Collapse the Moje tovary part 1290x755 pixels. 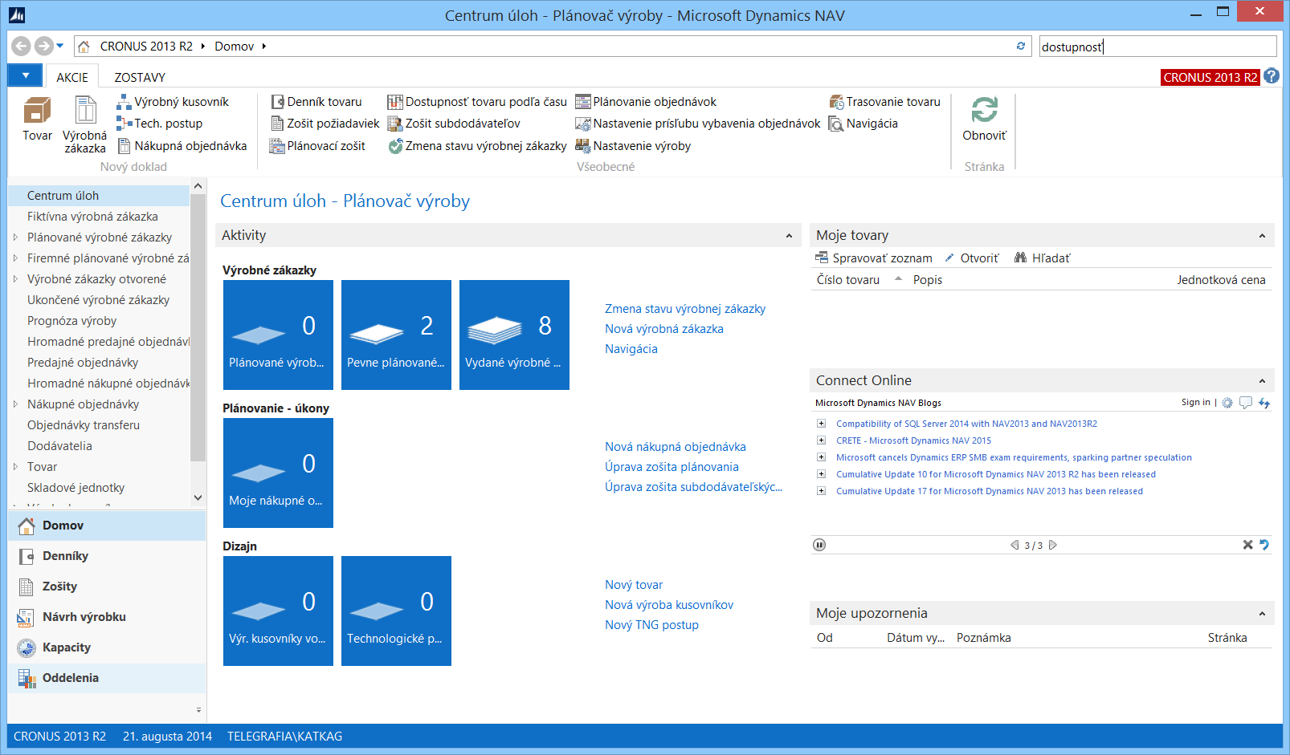[1262, 235]
